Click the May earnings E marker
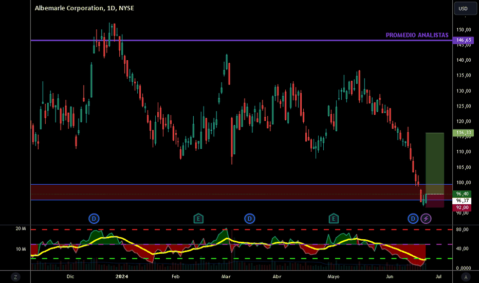 coord(334,219)
